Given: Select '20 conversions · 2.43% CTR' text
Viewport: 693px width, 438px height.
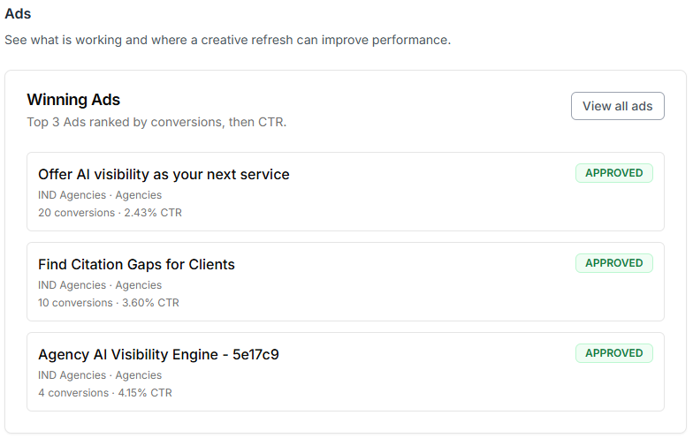Looking at the screenshot, I should 110,213.
